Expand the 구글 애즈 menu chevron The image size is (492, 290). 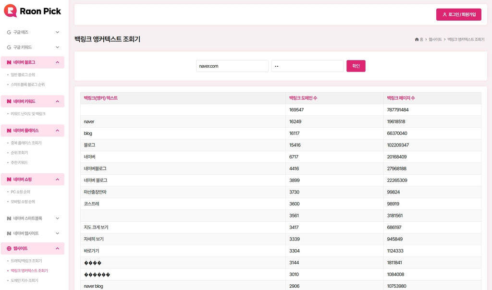point(58,32)
